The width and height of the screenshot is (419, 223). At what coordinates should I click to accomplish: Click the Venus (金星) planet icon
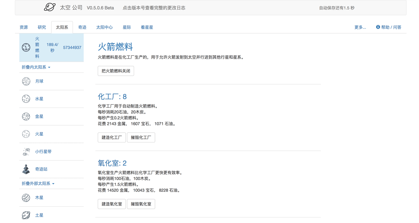click(x=26, y=117)
